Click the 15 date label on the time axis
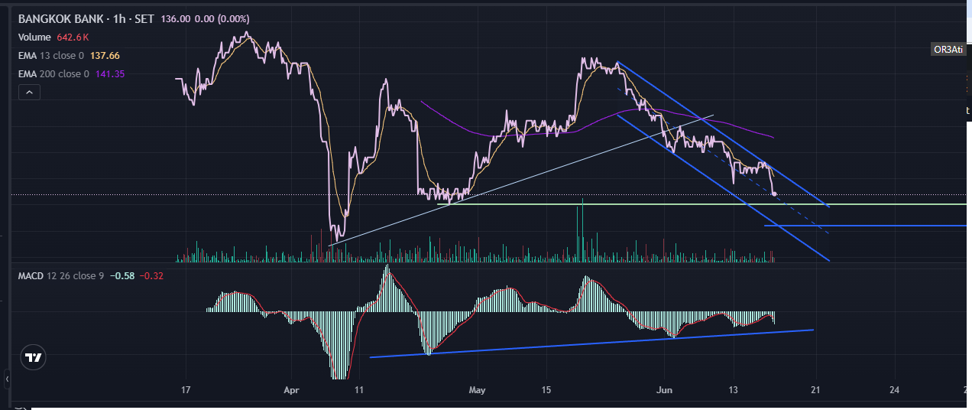The height and width of the screenshot is (410, 972). (546, 390)
